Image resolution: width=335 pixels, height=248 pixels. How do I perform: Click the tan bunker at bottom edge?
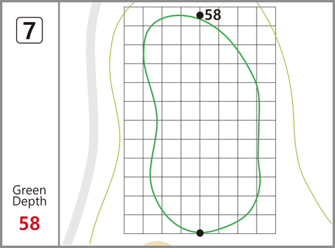pos(157,243)
